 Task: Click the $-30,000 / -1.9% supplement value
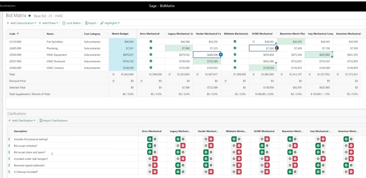tap(320, 94)
